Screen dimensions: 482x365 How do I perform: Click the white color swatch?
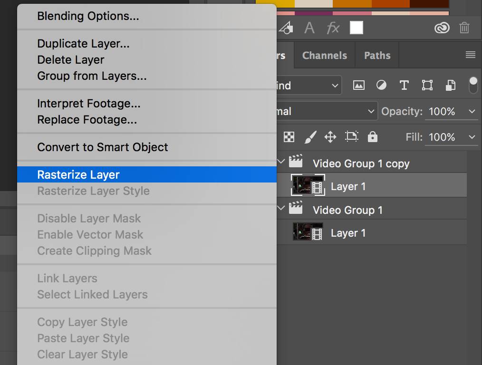(357, 28)
